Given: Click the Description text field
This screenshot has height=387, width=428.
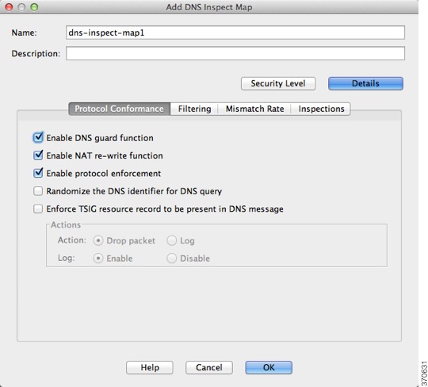Looking at the screenshot, I should click(x=235, y=53).
